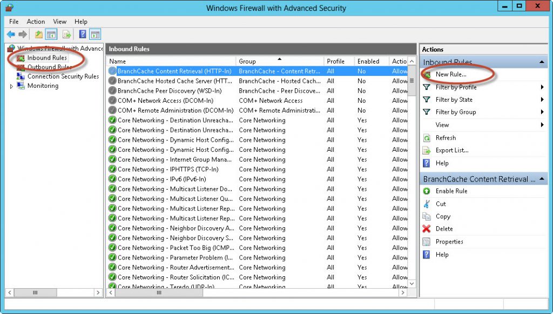Viewport: 553px width, 314px height.
Task: Select Inbound Rules in the tree
Action: (x=47, y=58)
